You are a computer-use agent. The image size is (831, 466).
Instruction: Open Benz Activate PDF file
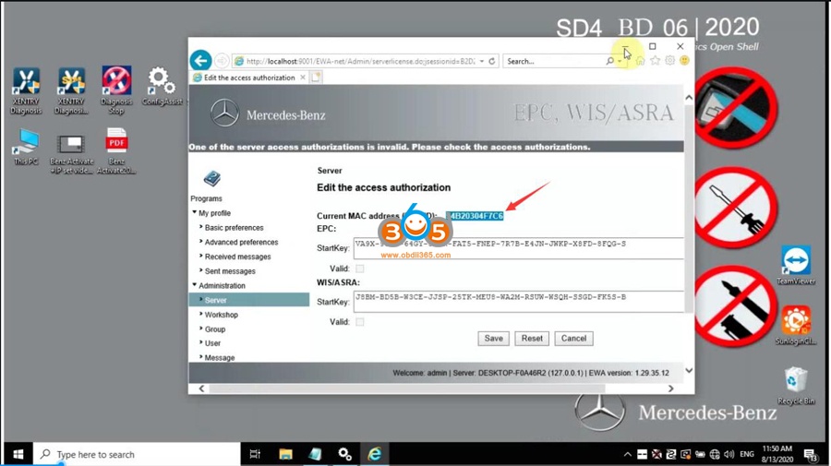pos(116,151)
